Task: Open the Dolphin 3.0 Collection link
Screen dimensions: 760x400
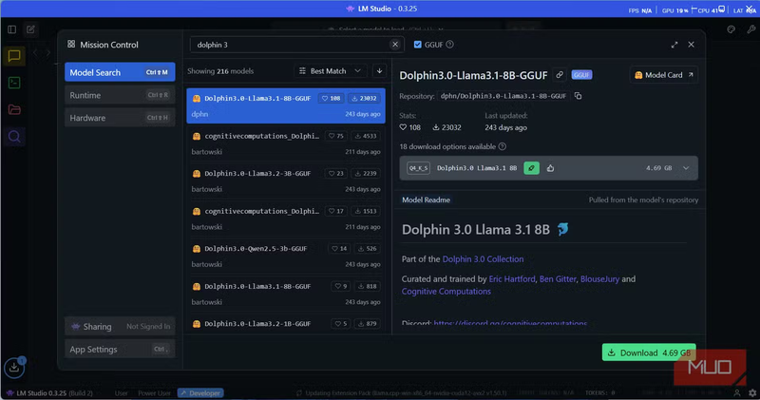Action: point(483,258)
